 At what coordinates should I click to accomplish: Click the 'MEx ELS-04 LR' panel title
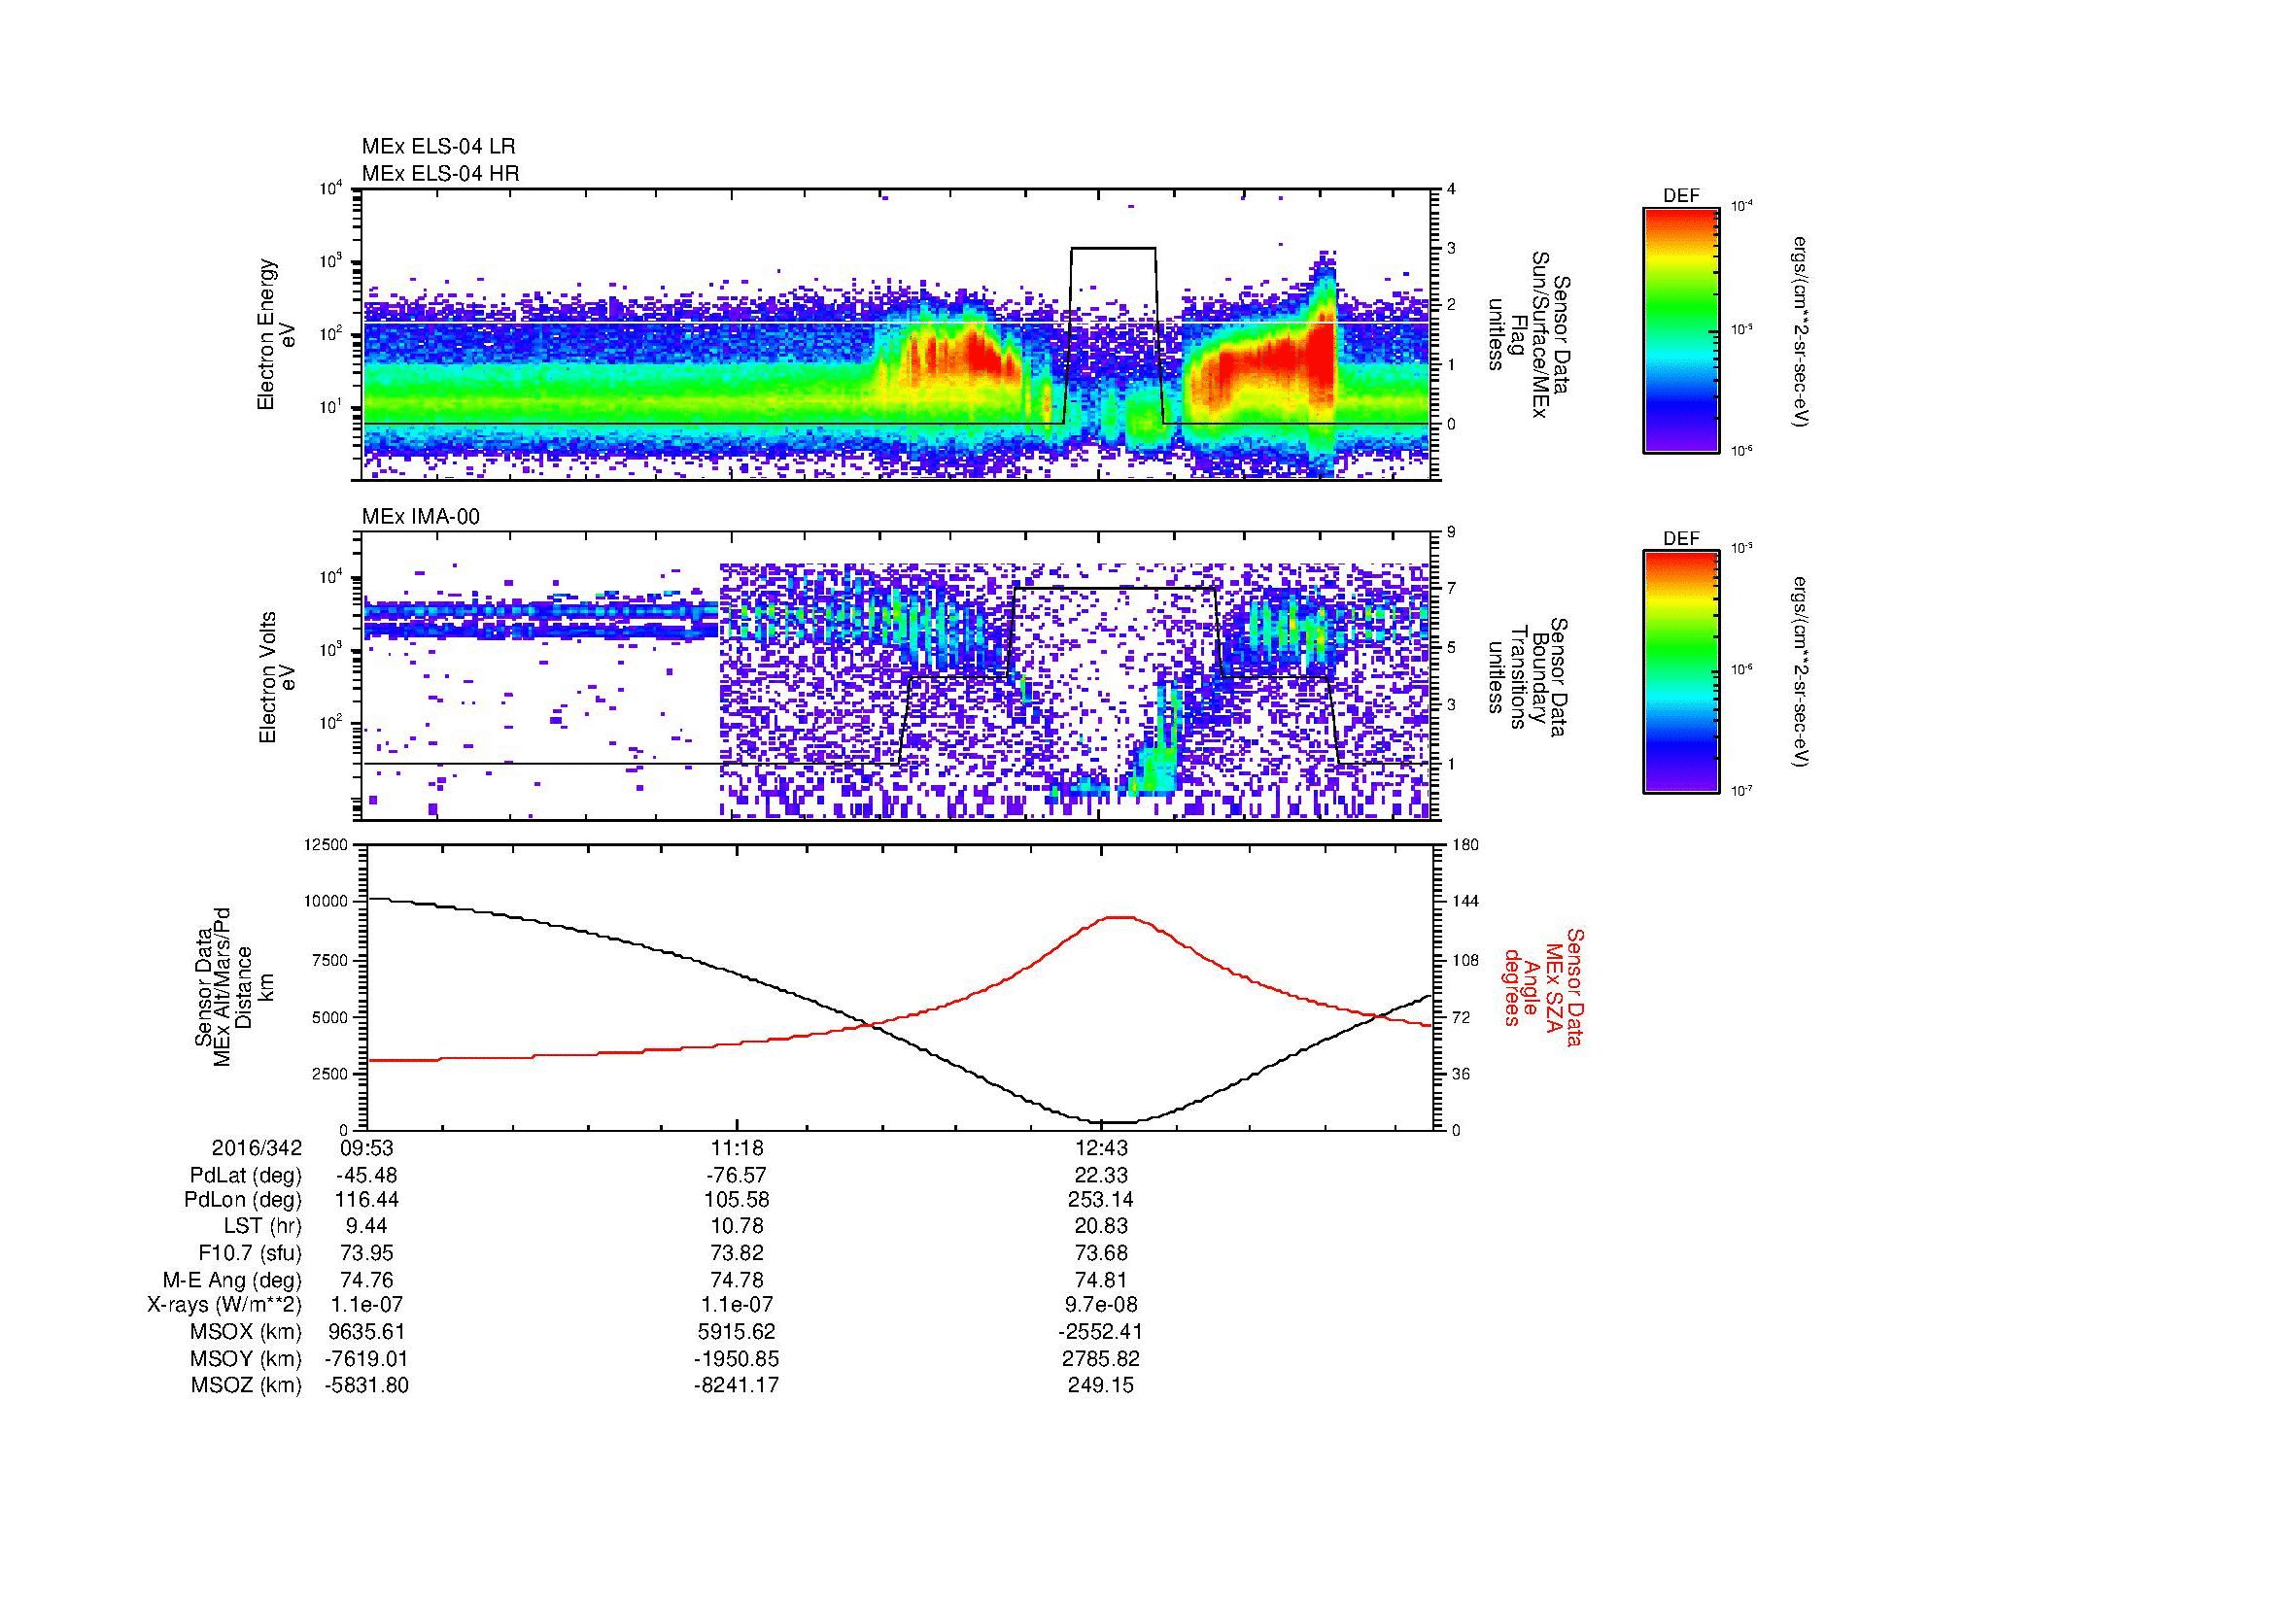point(438,147)
